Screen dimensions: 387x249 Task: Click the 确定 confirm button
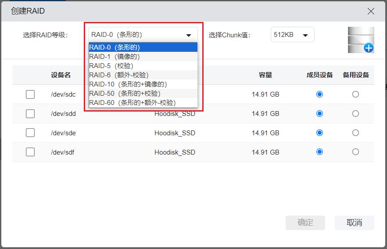tap(305, 223)
